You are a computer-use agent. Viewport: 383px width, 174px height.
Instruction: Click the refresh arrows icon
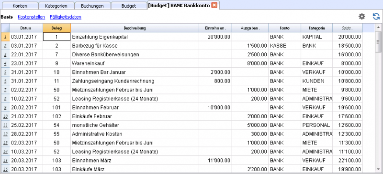(x=376, y=17)
